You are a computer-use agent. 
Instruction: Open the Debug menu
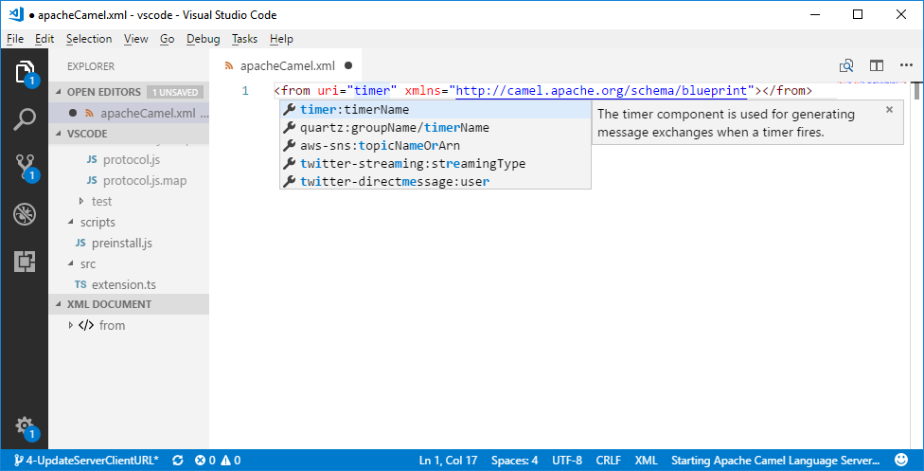(x=203, y=39)
